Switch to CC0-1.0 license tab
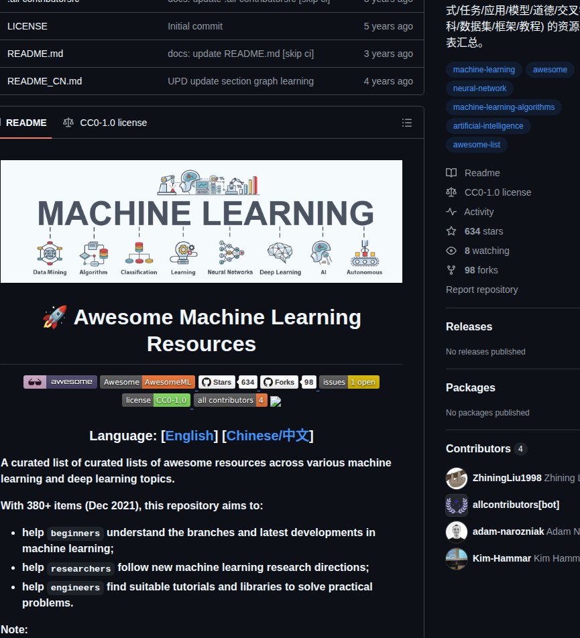This screenshot has width=580, height=638. 105,123
